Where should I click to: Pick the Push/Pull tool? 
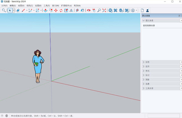[x=45, y=10]
